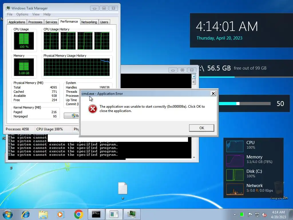Click the Free memory value 254
This screenshot has height=220, width=293.
tap(54, 100)
